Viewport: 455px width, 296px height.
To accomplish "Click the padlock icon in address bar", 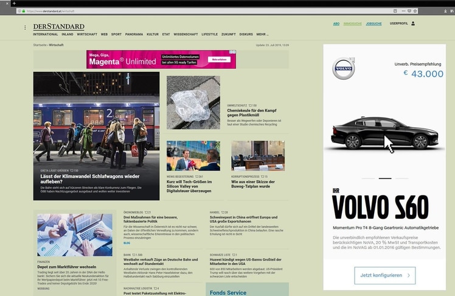I will (23, 11).
